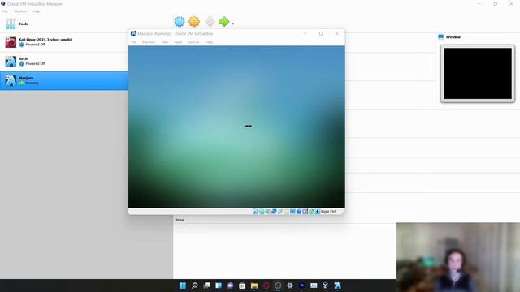Image resolution: width=520 pixels, height=292 pixels.
Task: Open Settings with the orange gear icon
Action: click(194, 22)
